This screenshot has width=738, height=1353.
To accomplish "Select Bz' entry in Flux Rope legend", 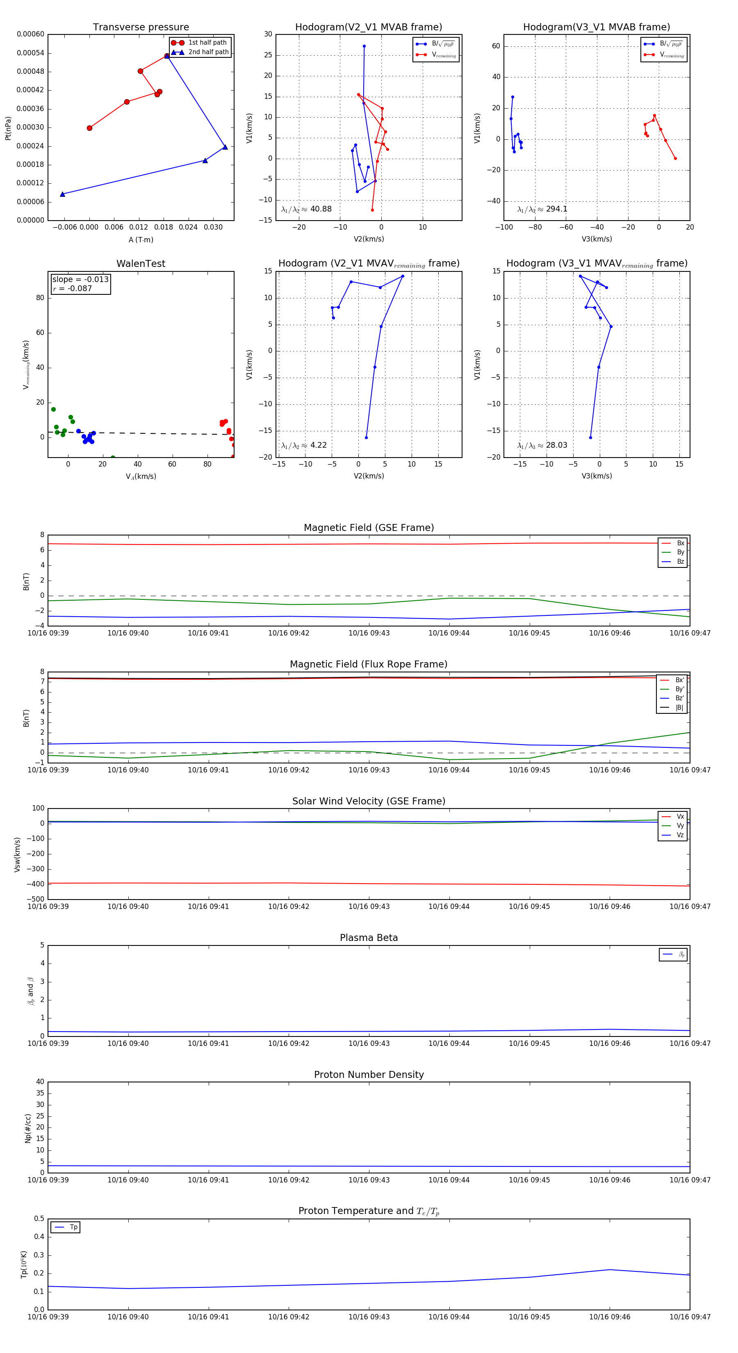I will pyautogui.click(x=672, y=699).
